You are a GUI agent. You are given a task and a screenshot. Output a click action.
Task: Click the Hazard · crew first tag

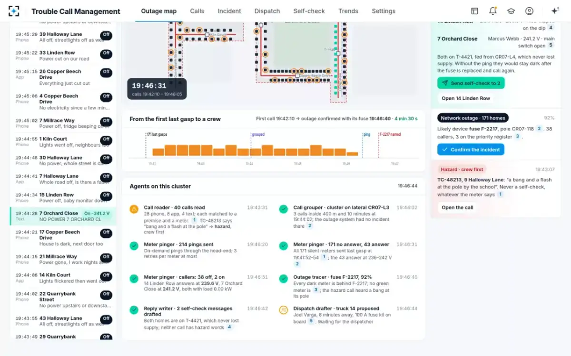click(462, 169)
